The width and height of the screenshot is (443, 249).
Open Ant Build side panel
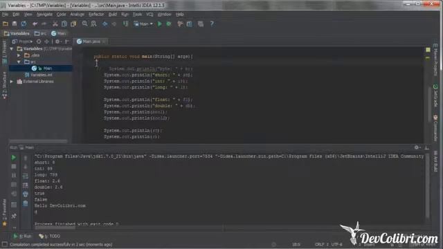coord(435,161)
